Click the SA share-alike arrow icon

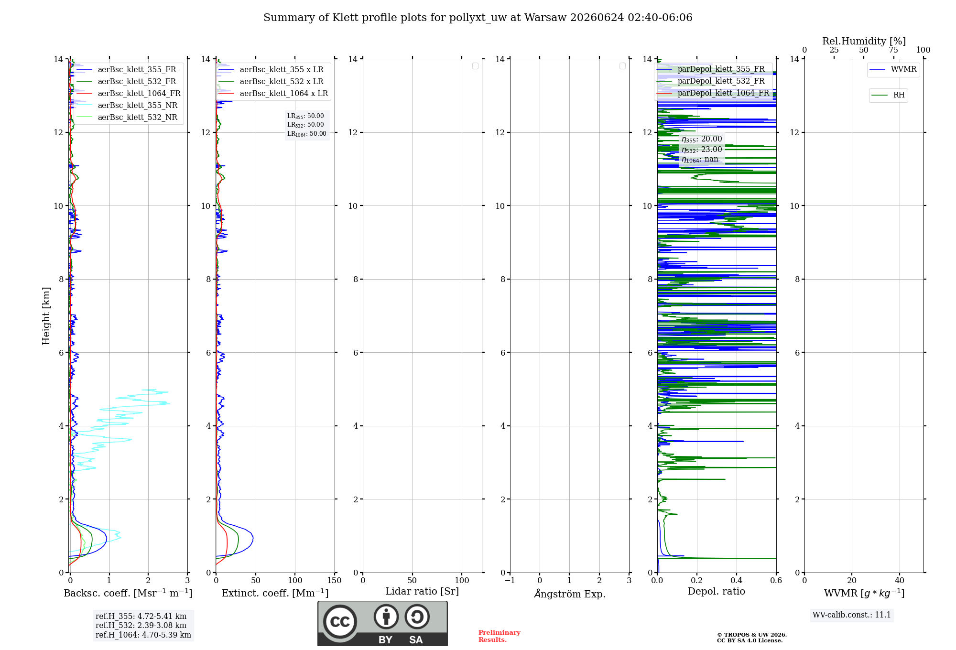click(x=417, y=617)
